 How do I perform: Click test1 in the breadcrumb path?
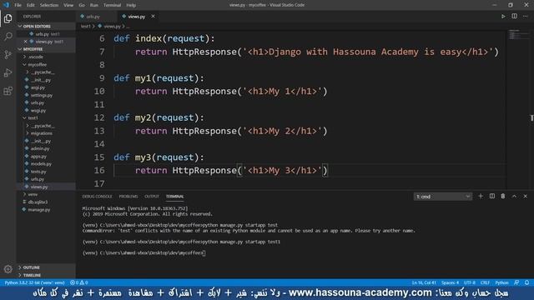point(85,26)
